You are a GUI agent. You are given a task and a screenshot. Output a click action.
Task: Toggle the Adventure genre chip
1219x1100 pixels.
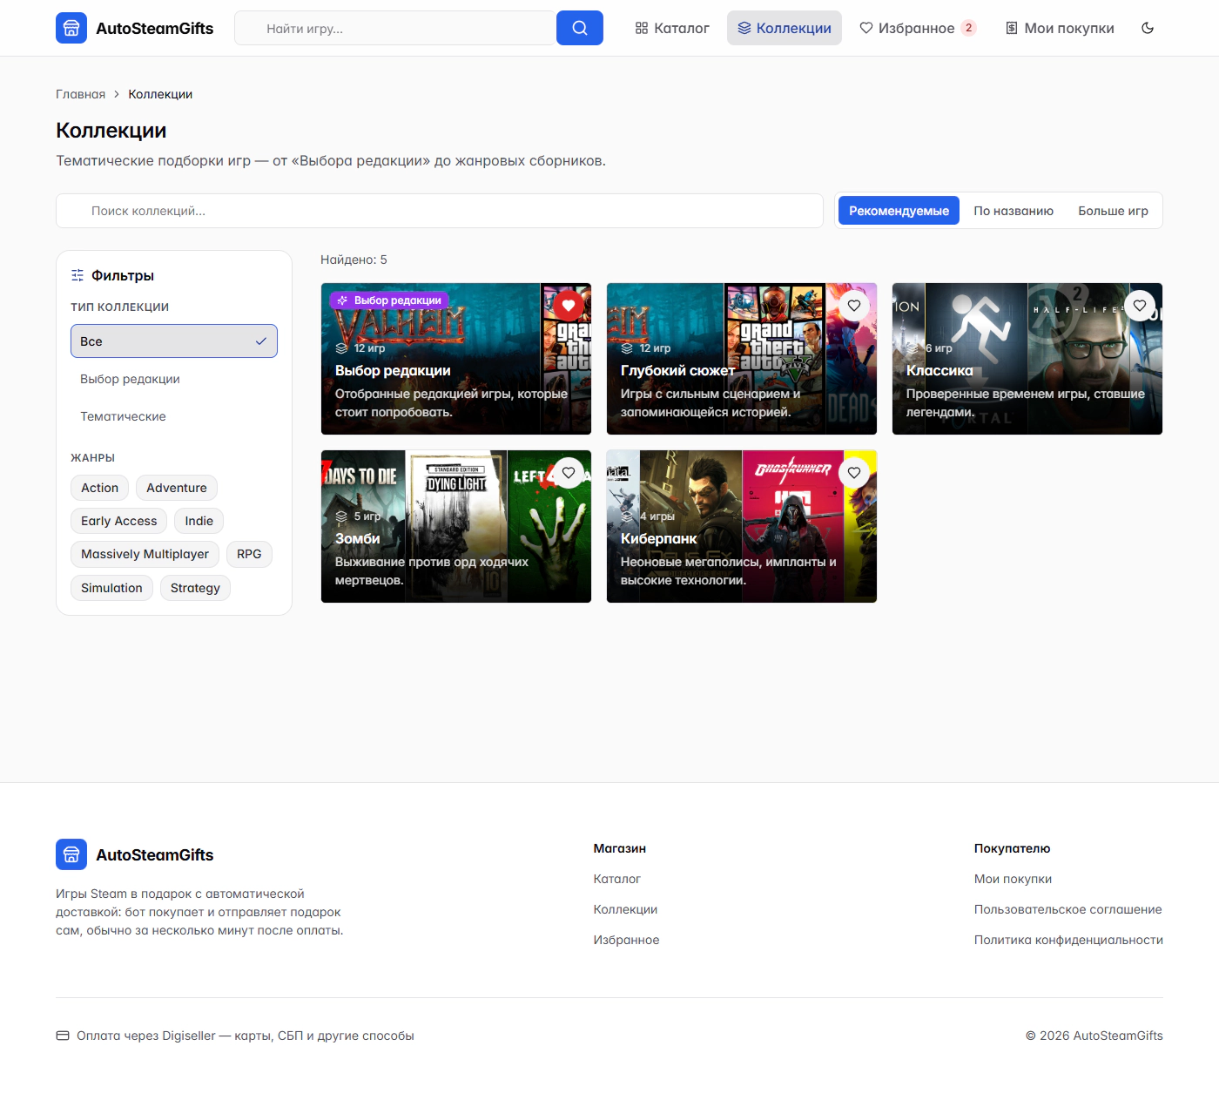(177, 488)
